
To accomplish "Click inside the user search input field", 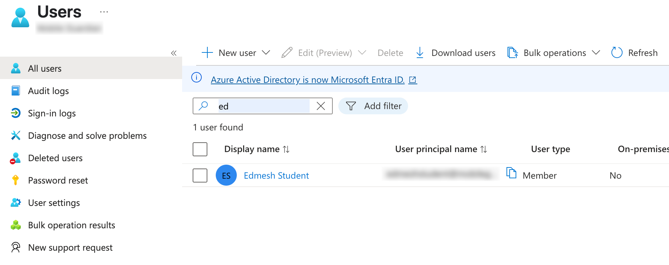I will click(x=263, y=106).
